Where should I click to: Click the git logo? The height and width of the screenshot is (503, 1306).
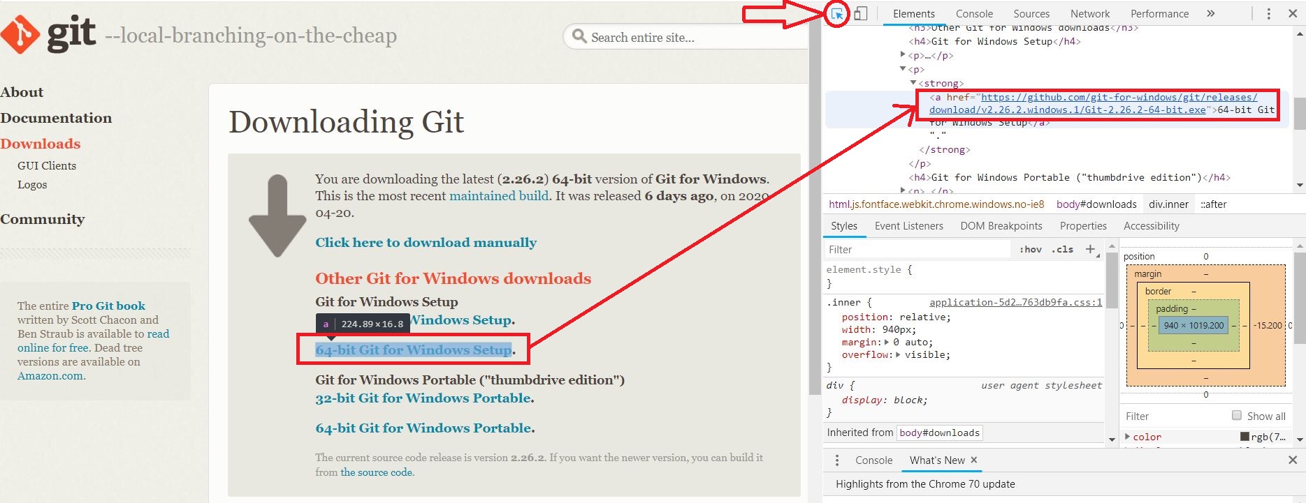pyautogui.click(x=48, y=33)
